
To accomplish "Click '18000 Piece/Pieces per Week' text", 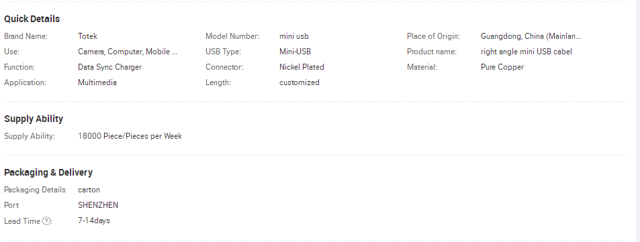I will 130,137.
